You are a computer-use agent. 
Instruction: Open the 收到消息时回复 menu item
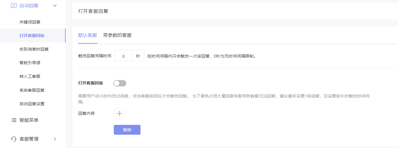[x=34, y=49]
